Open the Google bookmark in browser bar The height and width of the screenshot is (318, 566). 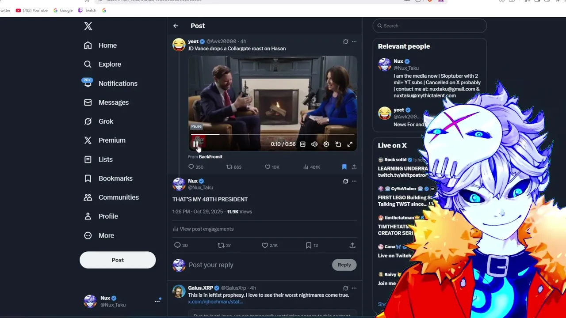(62, 10)
